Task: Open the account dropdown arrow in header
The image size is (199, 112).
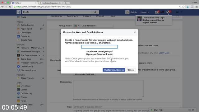Action: (181, 12)
